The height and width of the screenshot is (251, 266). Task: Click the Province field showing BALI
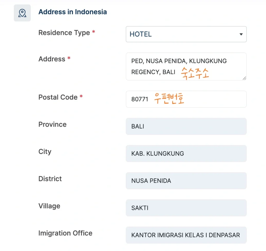click(186, 126)
